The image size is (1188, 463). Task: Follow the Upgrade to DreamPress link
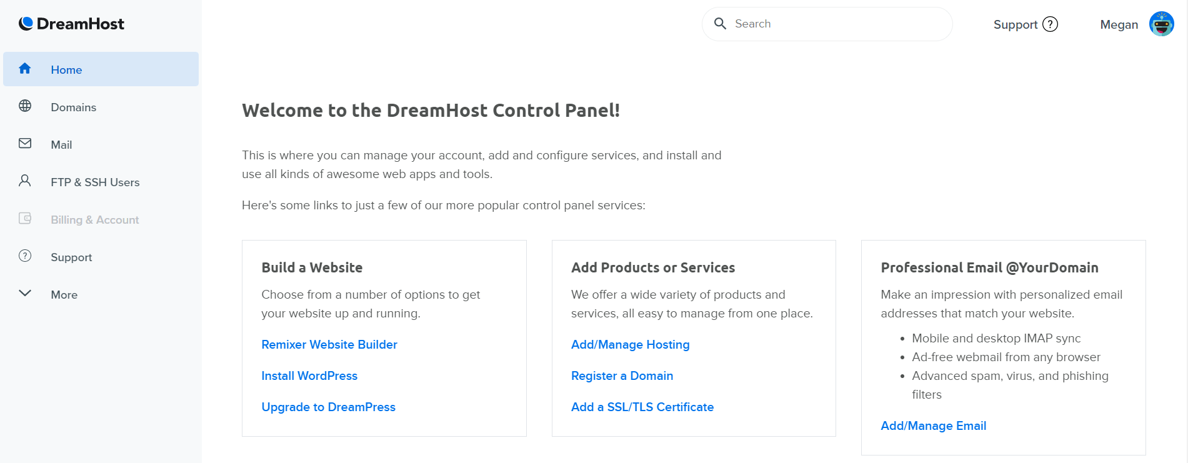pyautogui.click(x=328, y=407)
